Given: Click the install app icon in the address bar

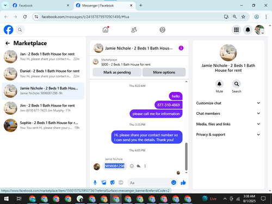Looking at the screenshot, I should point(226,17).
